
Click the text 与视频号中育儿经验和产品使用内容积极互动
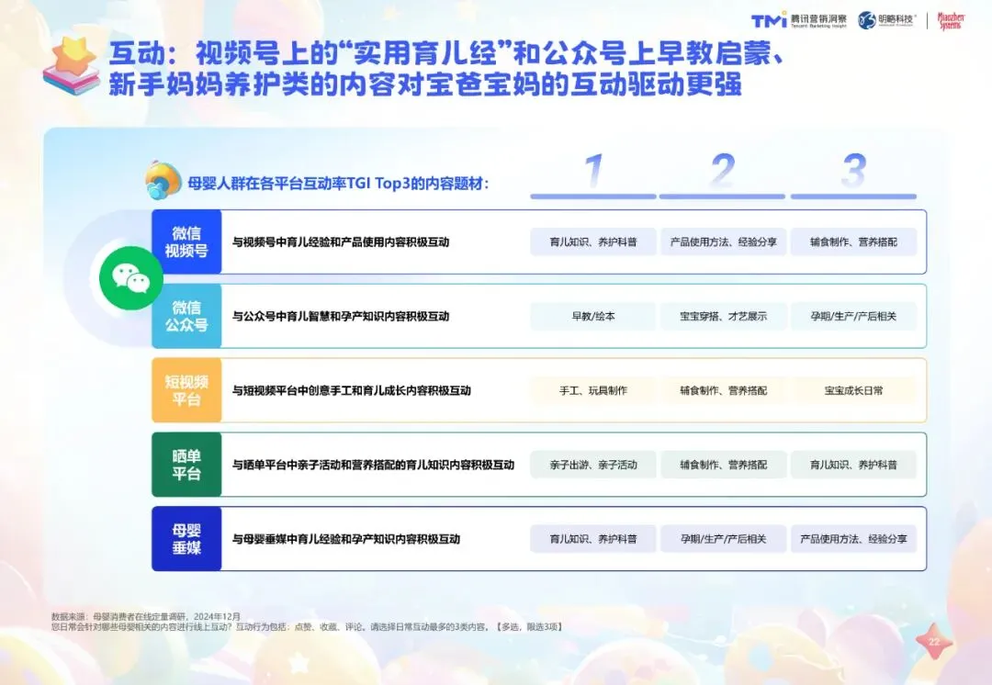point(341,241)
